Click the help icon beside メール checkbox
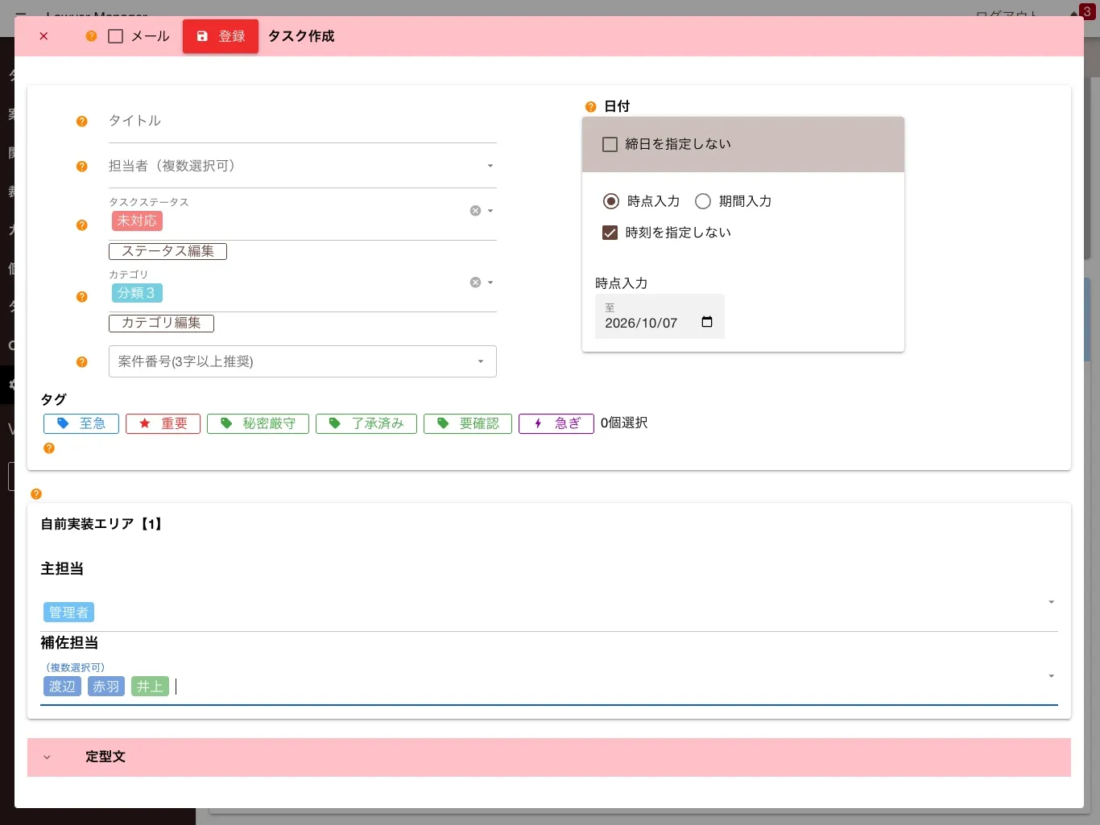Screen dimensions: 1100x825 [x=91, y=36]
